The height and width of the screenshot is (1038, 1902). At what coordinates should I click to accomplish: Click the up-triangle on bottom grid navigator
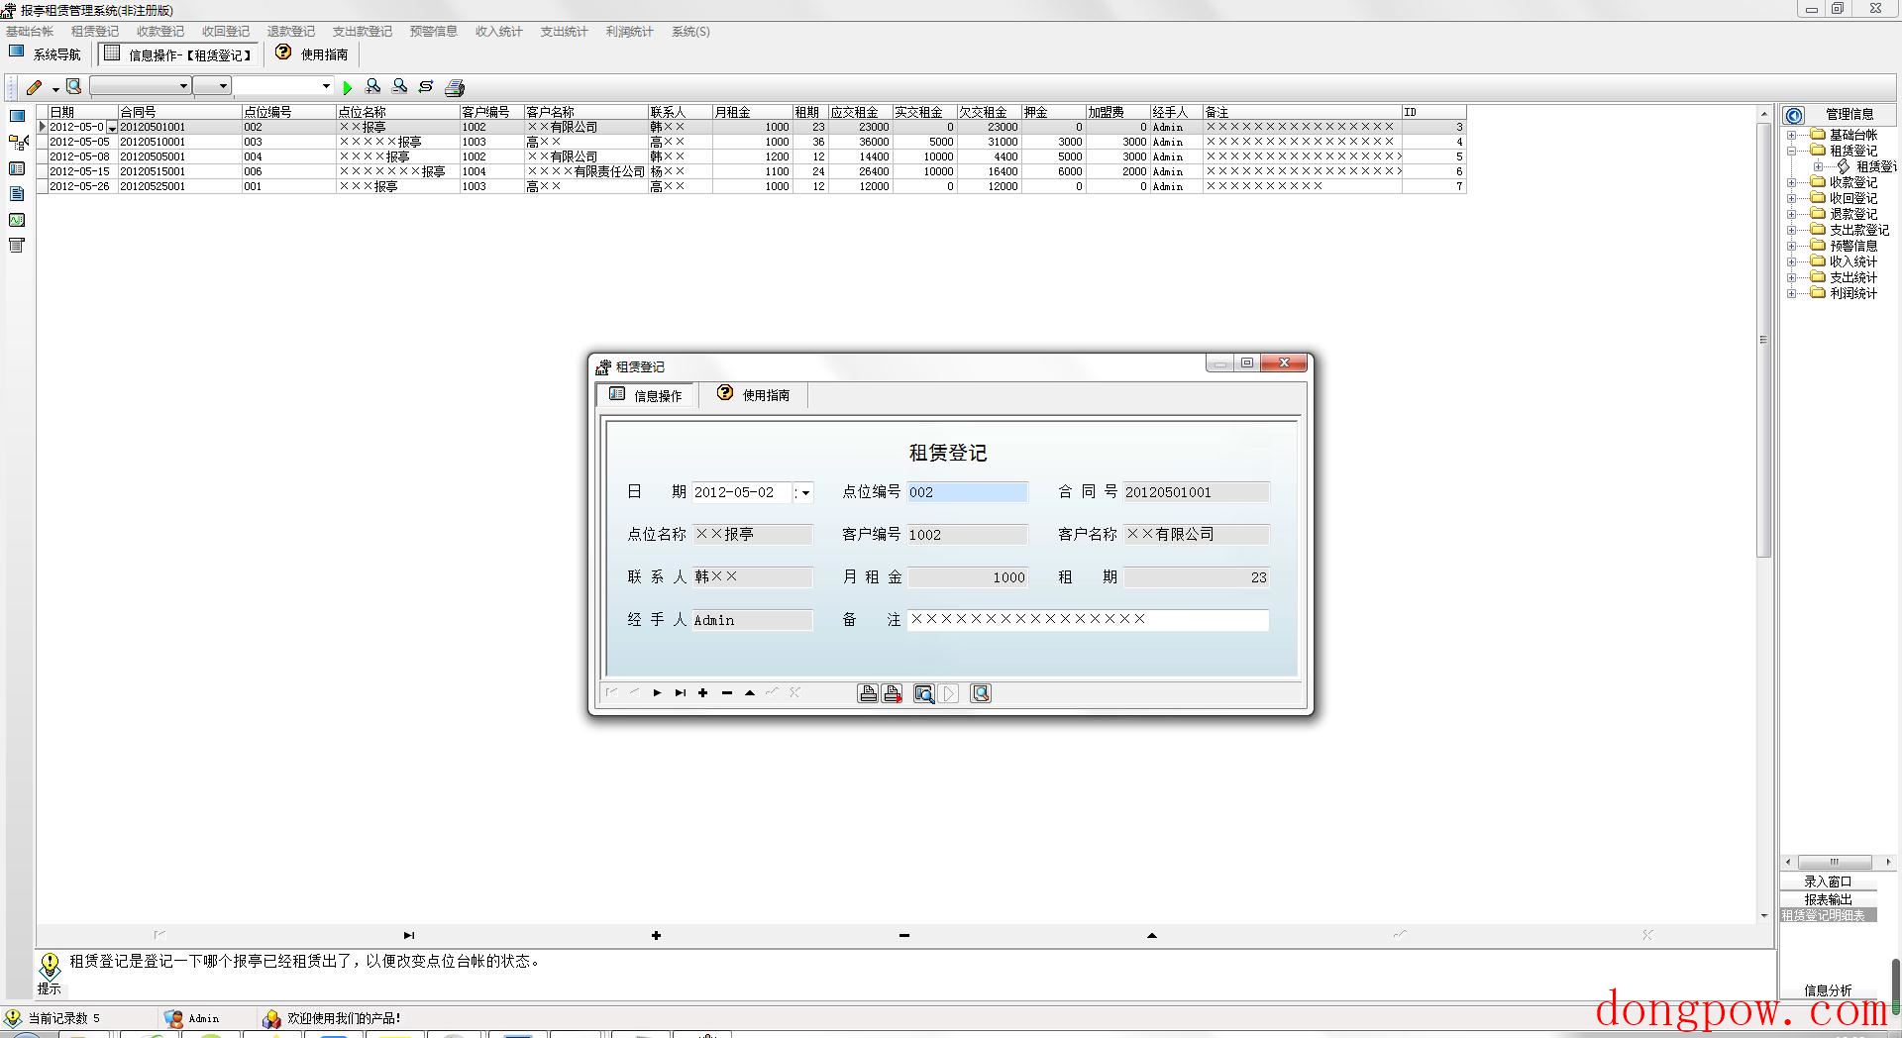(x=1151, y=935)
